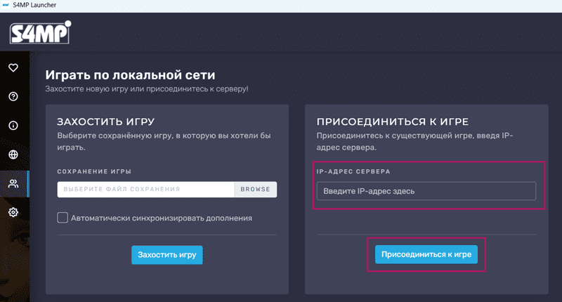Click the ЗАХОСТИТЬ ИГРУ panel heading
The width and height of the screenshot is (562, 302).
(x=106, y=122)
